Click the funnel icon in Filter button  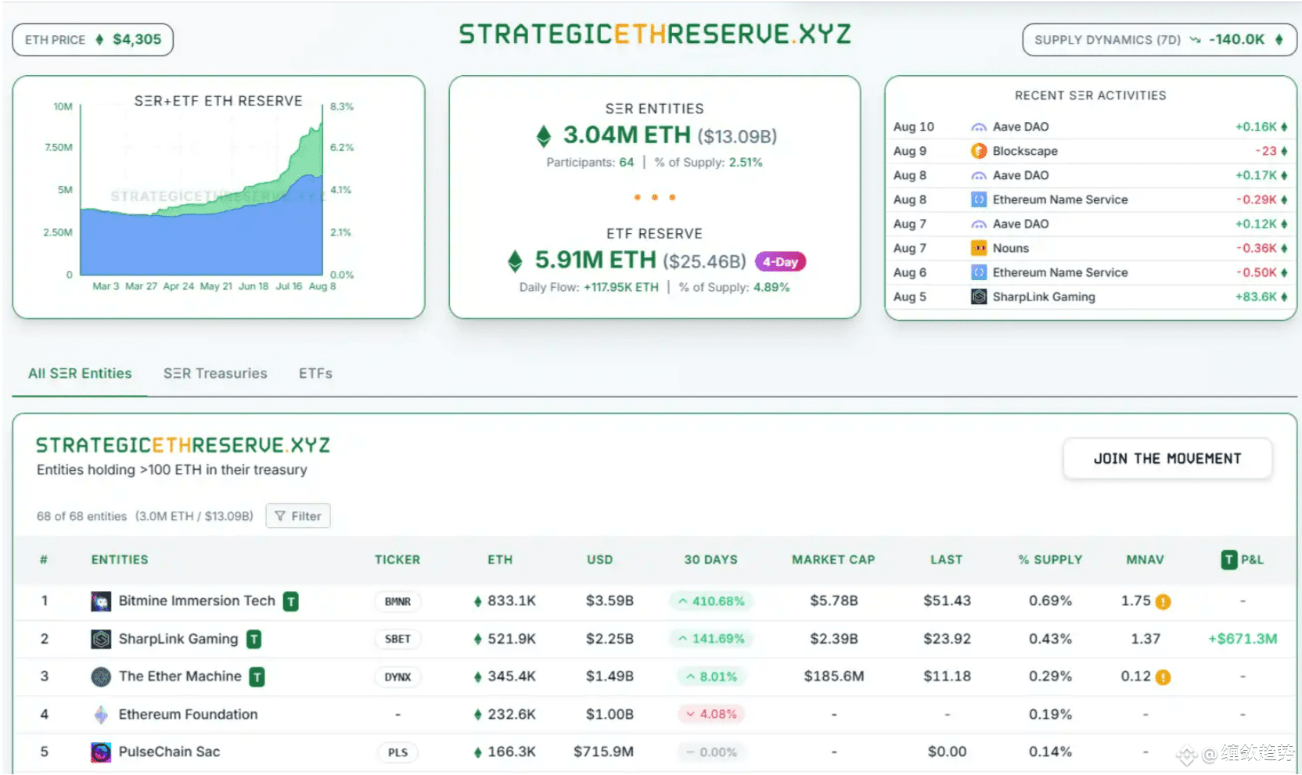(x=280, y=516)
